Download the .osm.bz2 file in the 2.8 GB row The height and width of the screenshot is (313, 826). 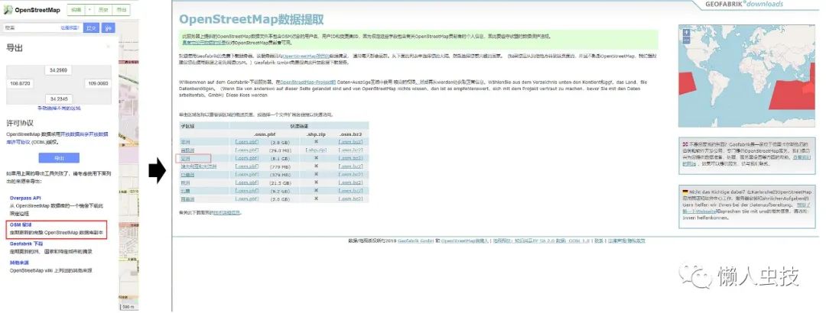click(x=350, y=142)
